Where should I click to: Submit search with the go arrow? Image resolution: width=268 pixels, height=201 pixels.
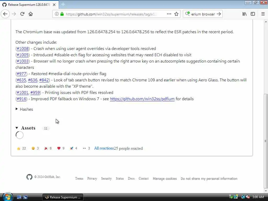coord(219,14)
